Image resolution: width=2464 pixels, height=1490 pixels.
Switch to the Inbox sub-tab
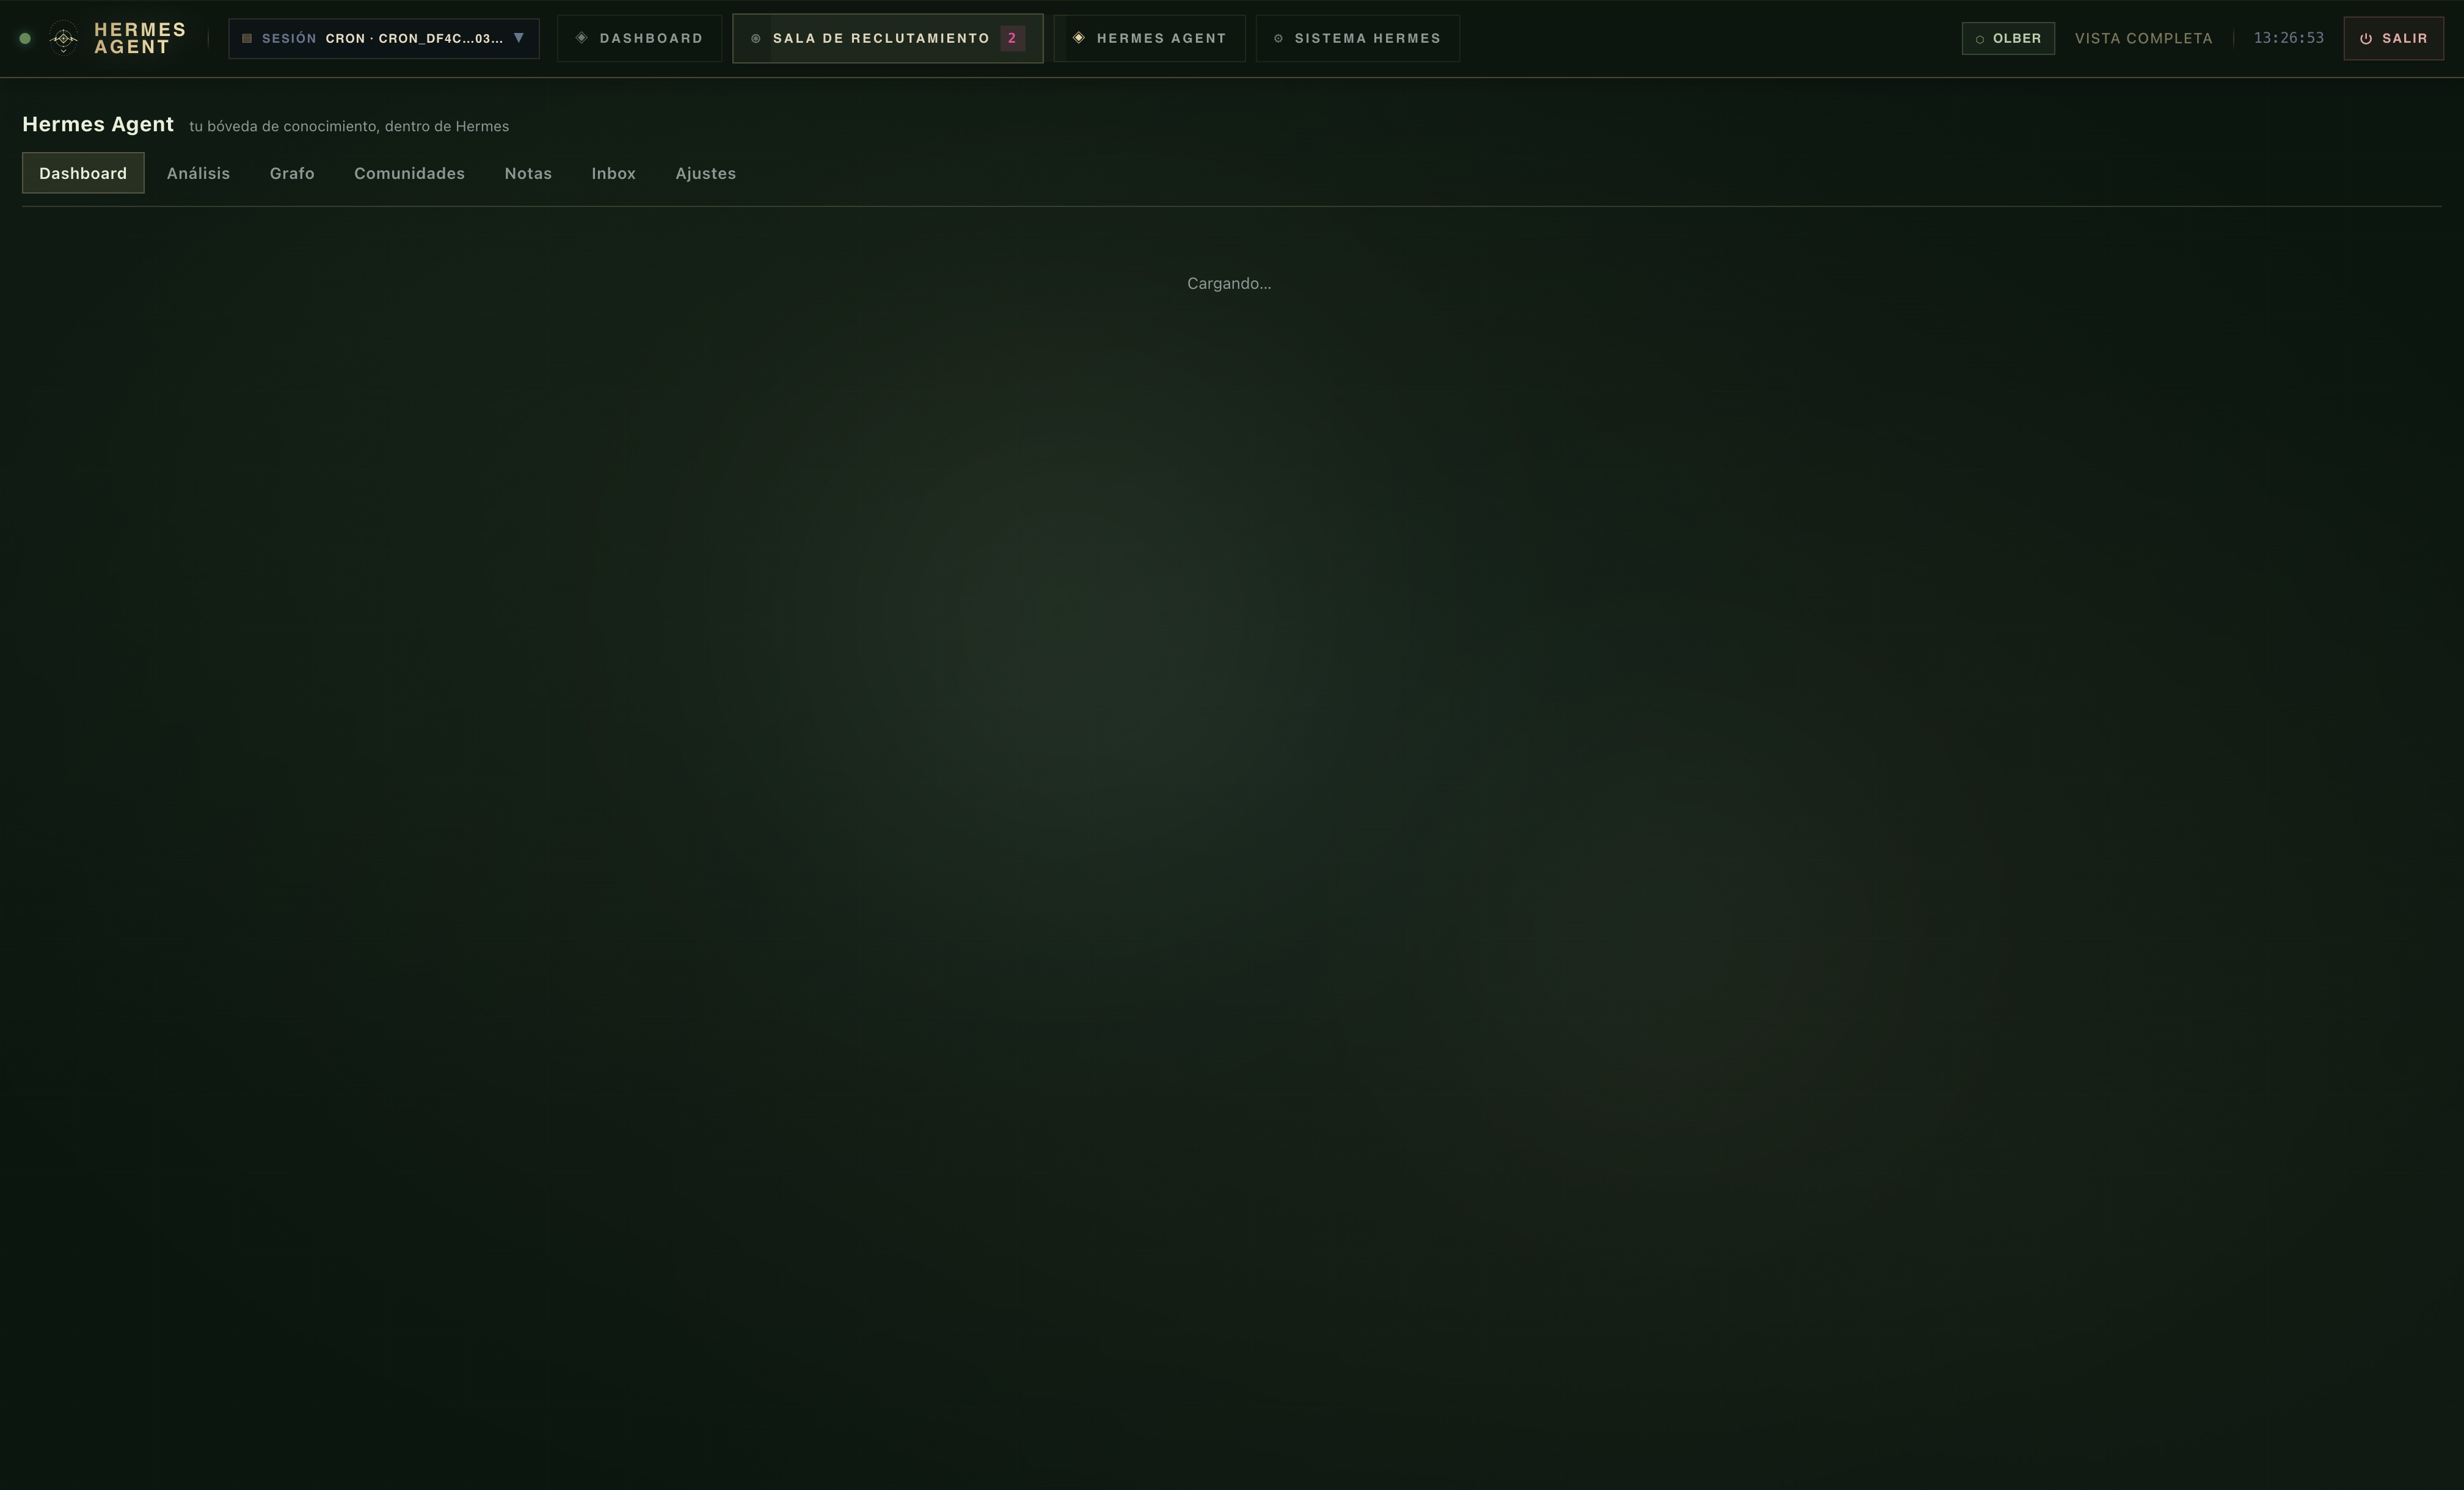[613, 173]
